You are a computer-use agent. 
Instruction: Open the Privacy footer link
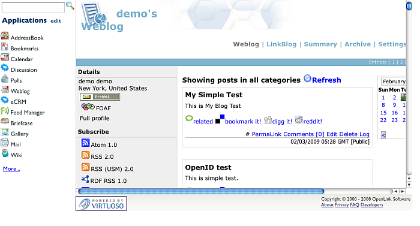[341, 205]
